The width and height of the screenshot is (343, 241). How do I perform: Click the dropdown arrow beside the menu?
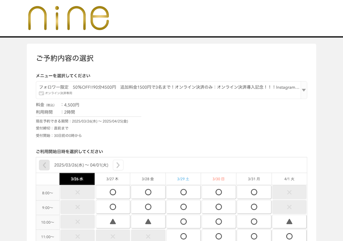(304, 90)
